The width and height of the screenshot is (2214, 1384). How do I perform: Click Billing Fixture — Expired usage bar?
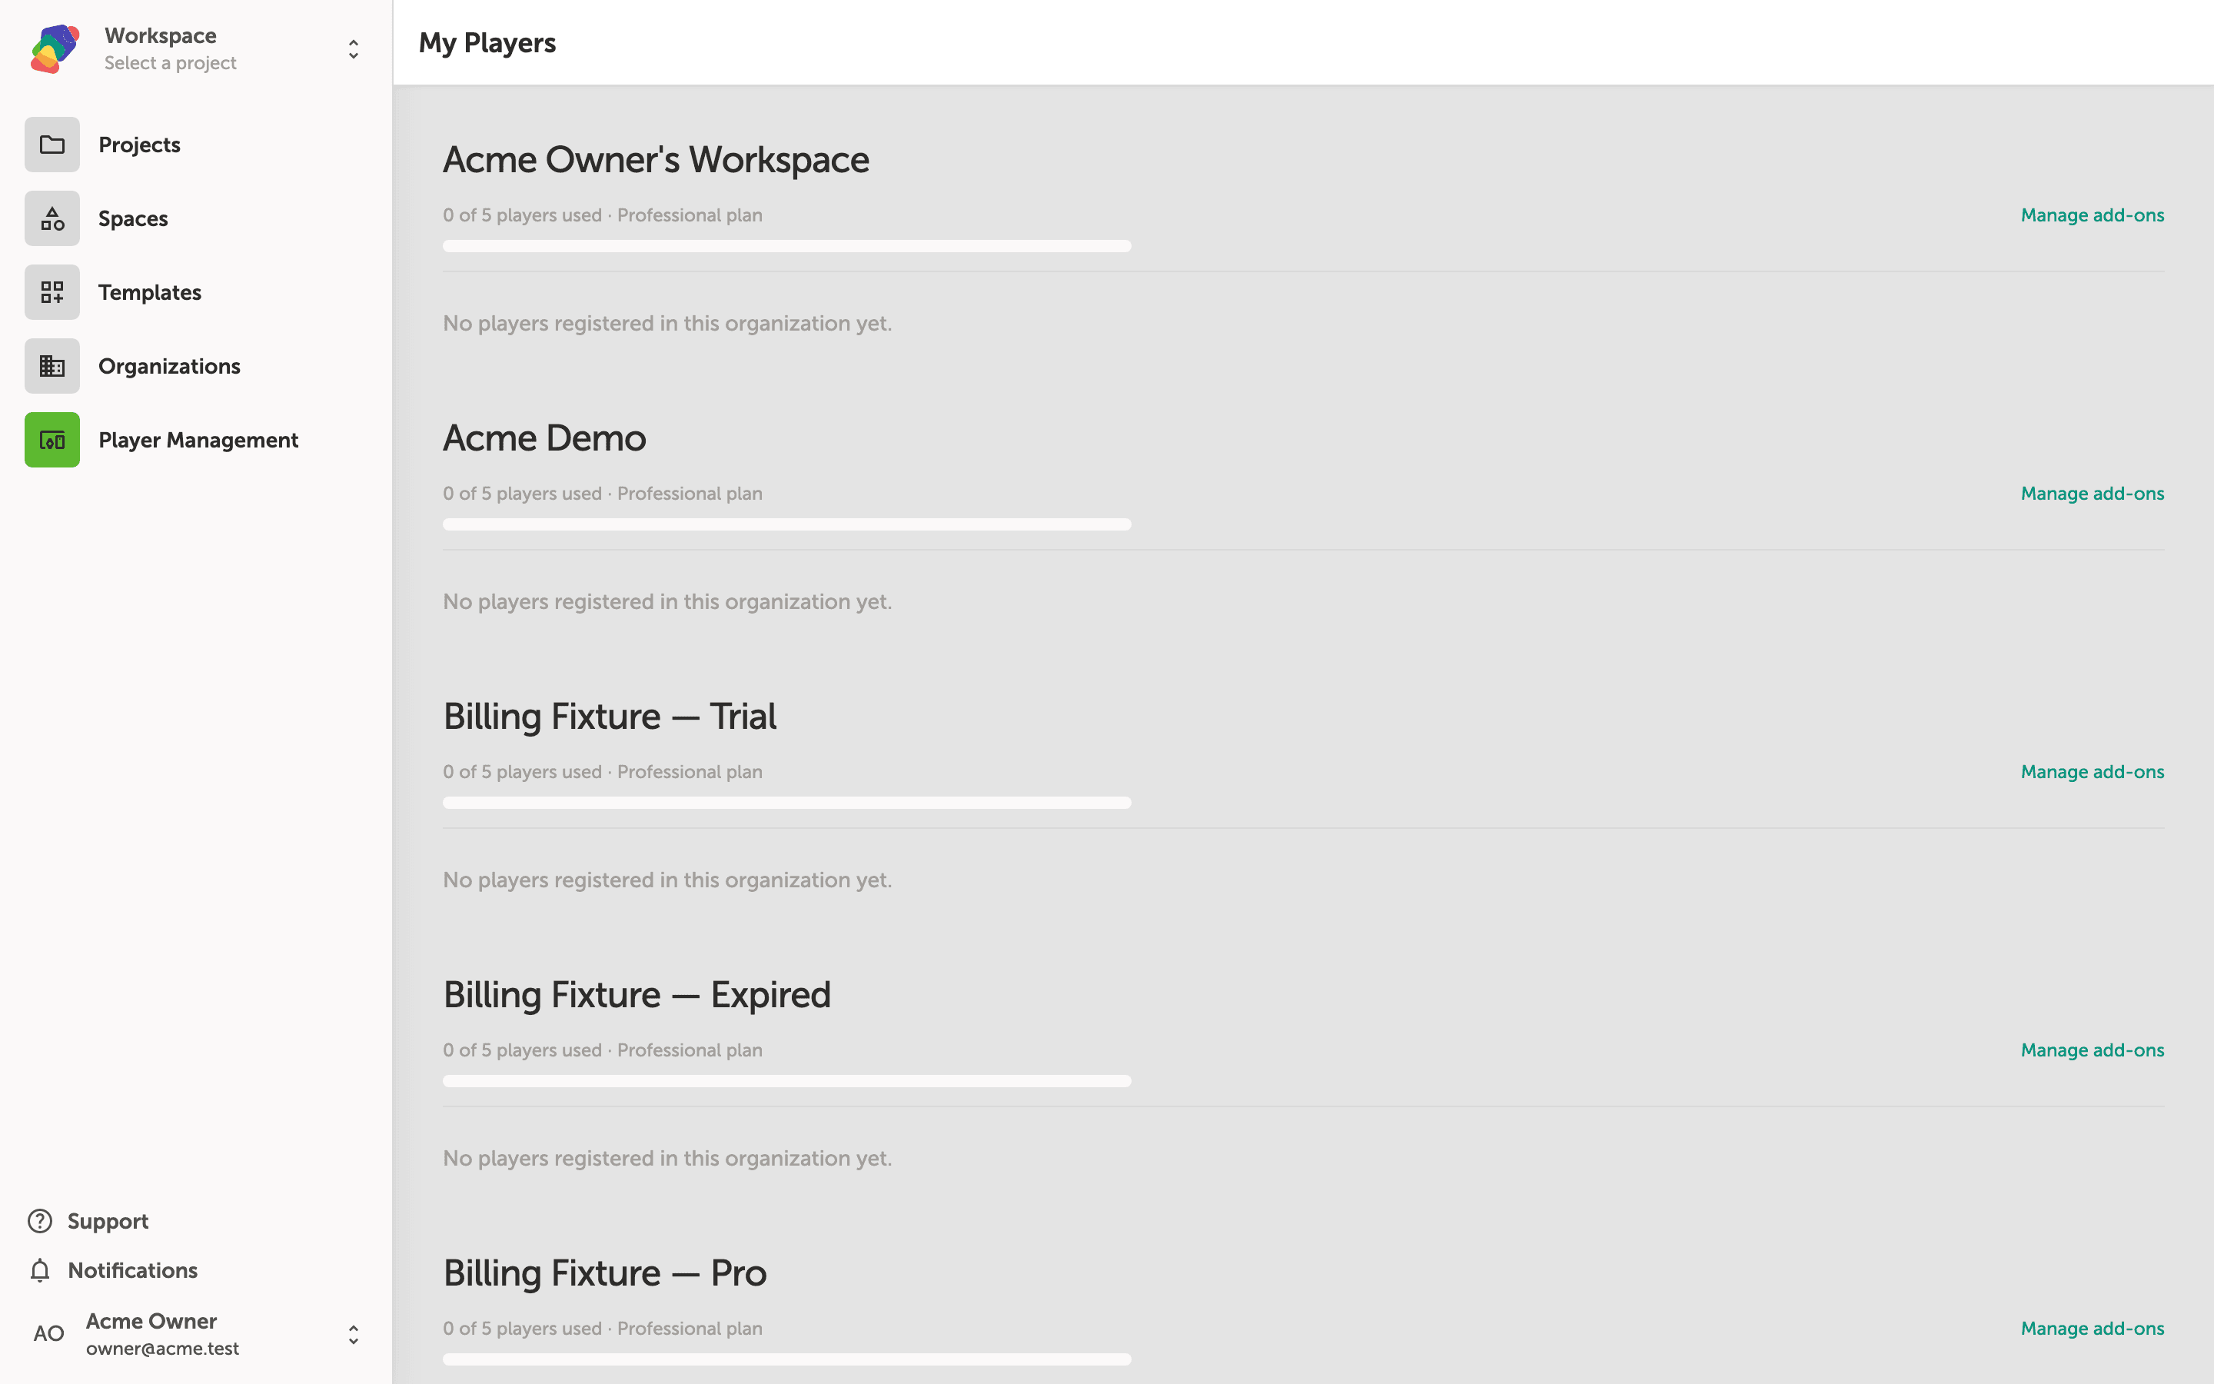786,1081
